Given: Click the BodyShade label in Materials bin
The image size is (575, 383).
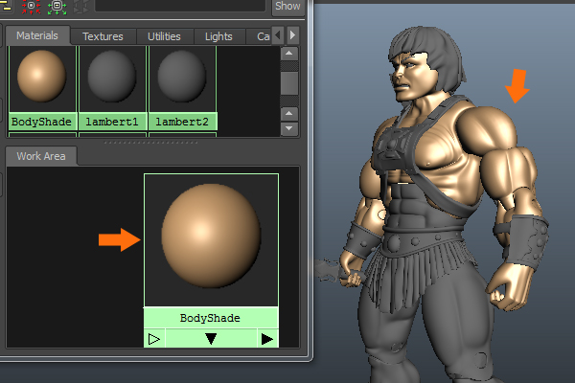Looking at the screenshot, I should point(41,122).
